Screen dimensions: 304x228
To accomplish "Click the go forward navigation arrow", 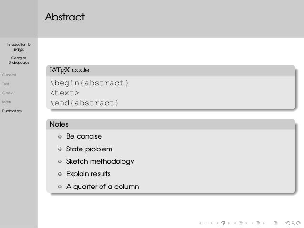I will click(299, 223).
